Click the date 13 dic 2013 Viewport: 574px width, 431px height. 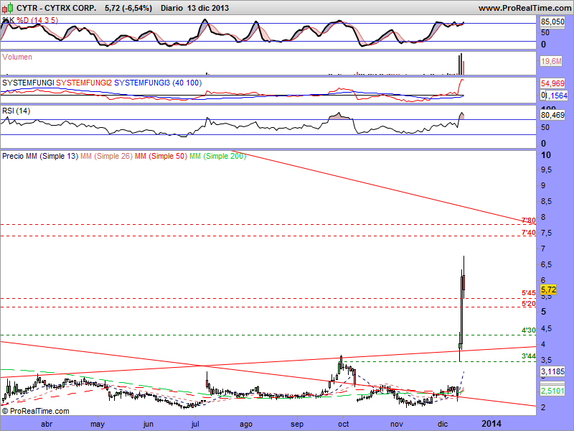click(208, 8)
